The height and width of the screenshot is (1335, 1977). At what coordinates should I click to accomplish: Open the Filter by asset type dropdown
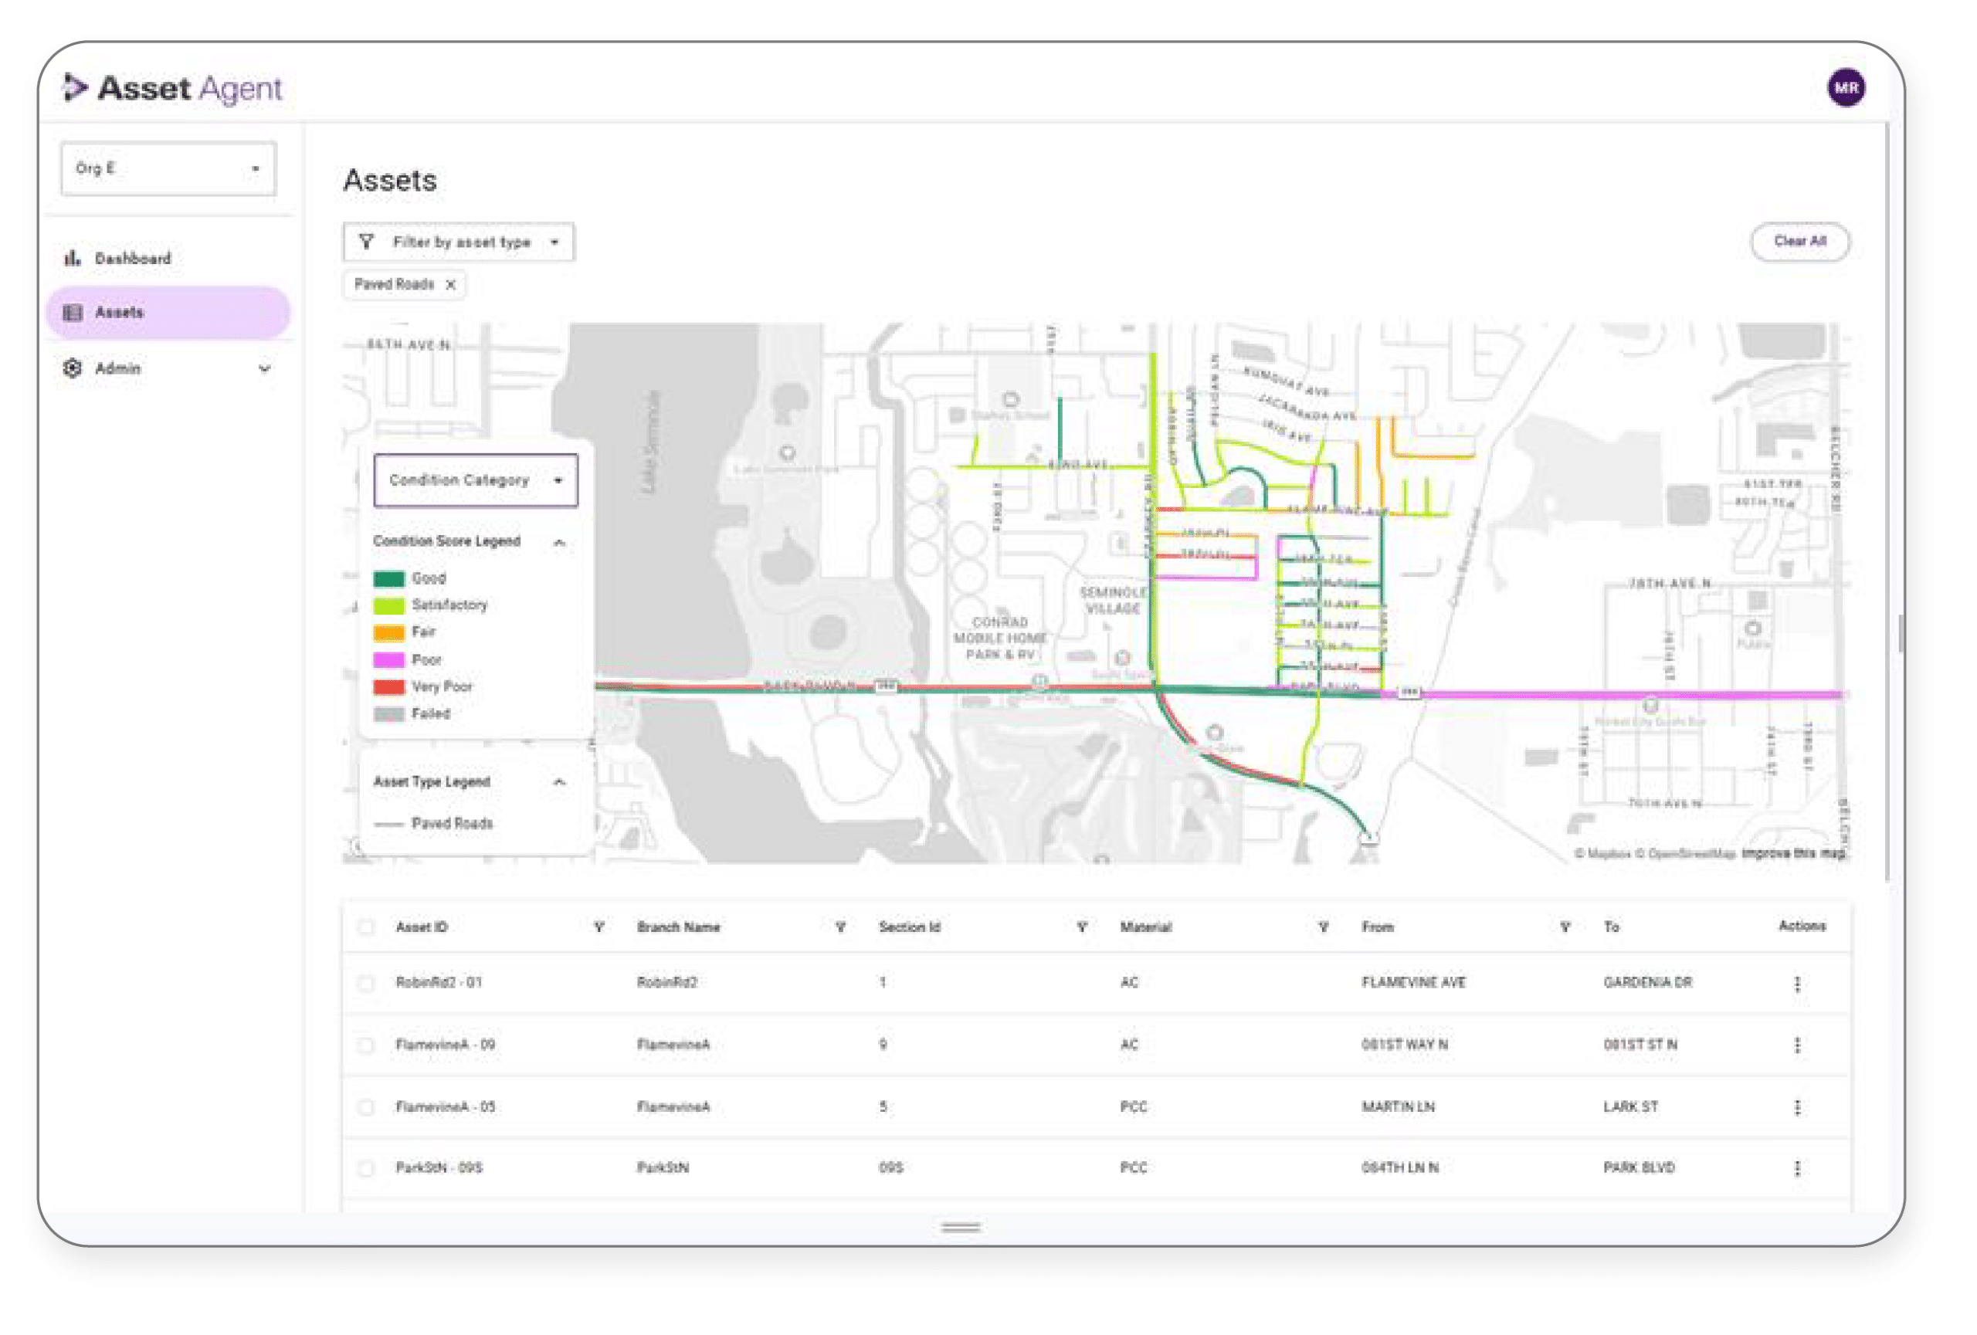pyautogui.click(x=459, y=242)
